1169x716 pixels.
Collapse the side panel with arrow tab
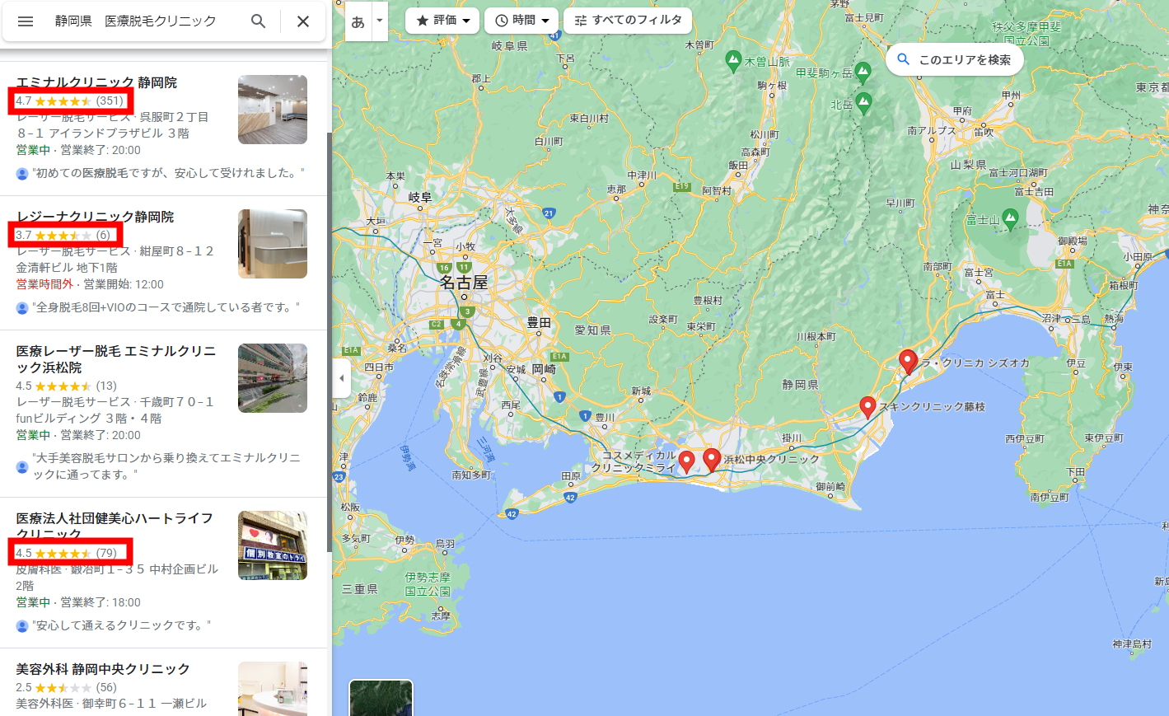tap(342, 378)
